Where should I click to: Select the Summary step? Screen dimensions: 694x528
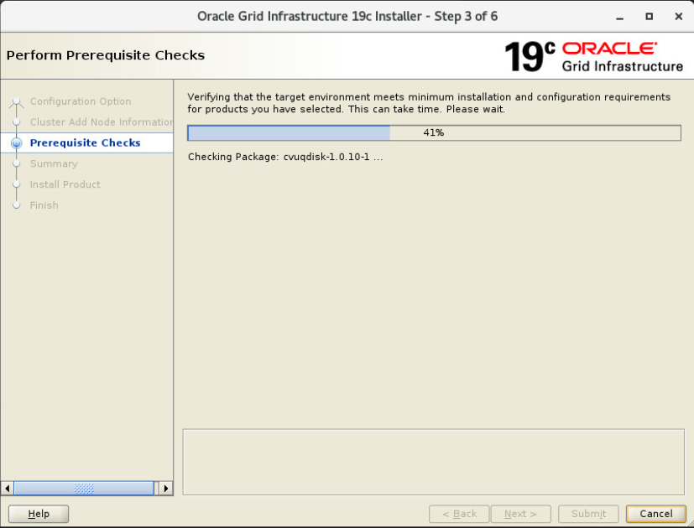pos(54,163)
